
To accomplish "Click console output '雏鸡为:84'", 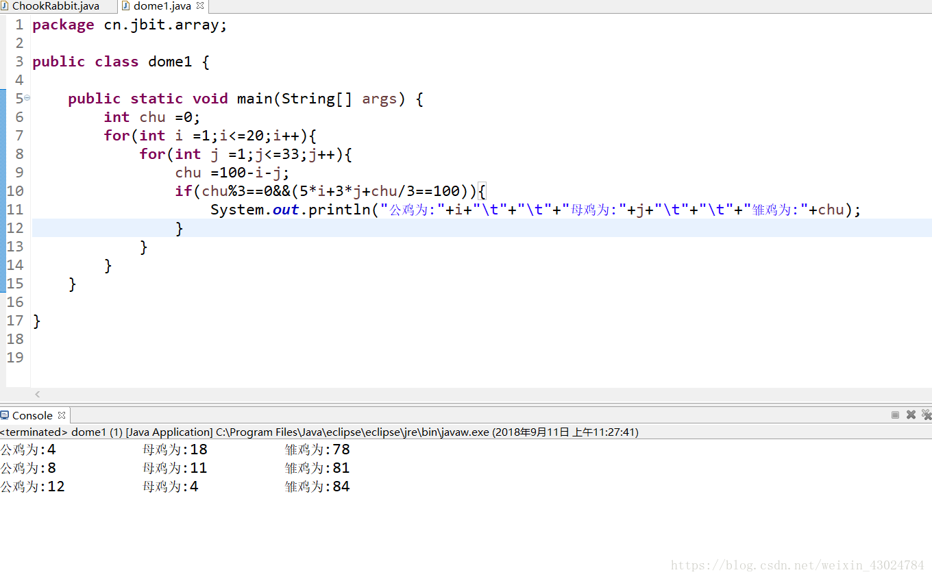I will pos(317,486).
